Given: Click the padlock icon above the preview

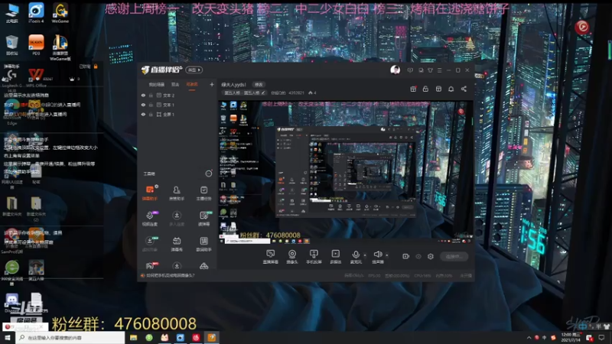Looking at the screenshot, I should click(x=425, y=89).
